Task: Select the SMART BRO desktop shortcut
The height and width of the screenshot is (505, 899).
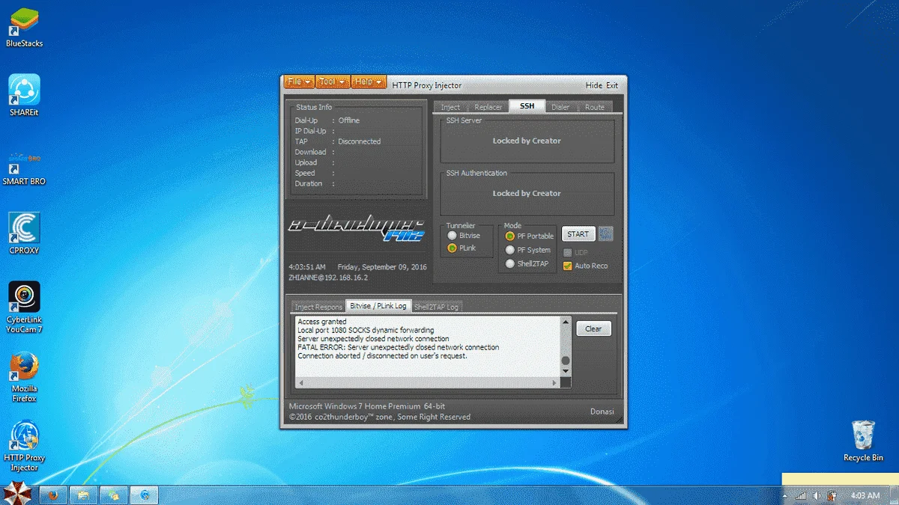Action: pyautogui.click(x=24, y=168)
